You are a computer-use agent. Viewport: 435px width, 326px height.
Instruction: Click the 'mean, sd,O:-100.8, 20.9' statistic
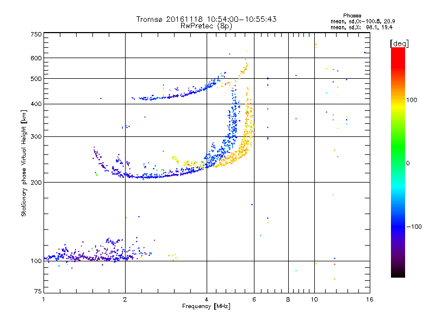[363, 21]
